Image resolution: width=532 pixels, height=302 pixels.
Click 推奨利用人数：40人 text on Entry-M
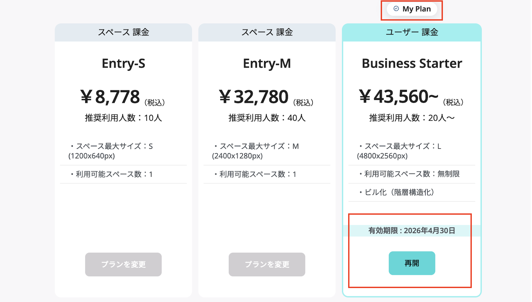pos(267,118)
